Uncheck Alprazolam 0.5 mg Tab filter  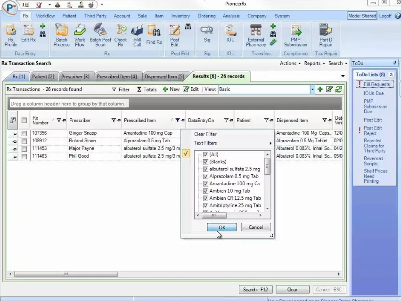[205, 176]
